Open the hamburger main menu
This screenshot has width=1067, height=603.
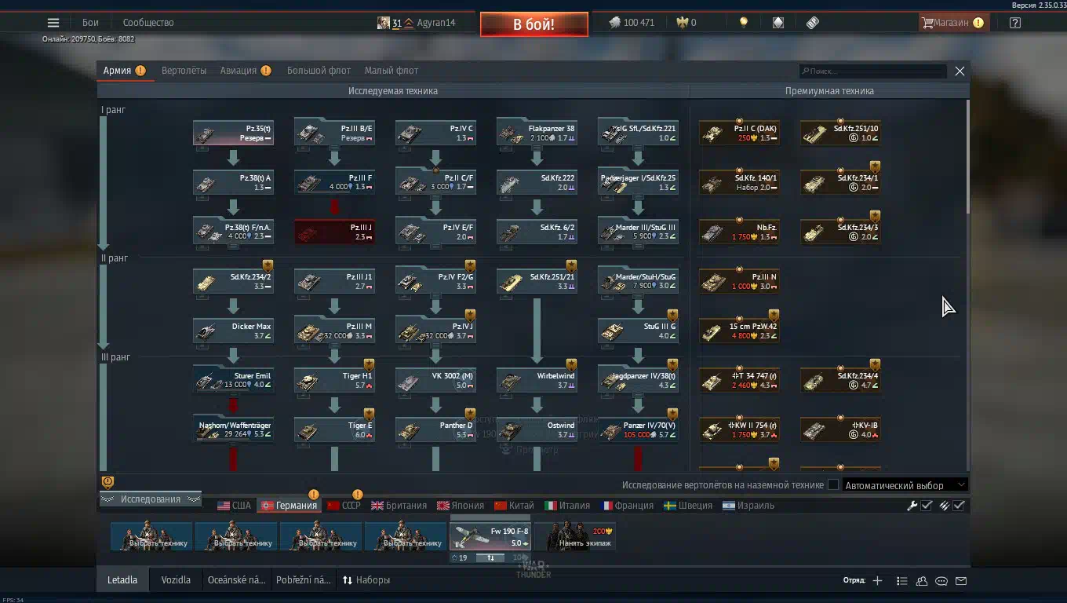coord(53,23)
